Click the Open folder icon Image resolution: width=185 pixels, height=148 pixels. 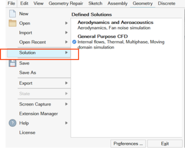[x=13, y=23]
